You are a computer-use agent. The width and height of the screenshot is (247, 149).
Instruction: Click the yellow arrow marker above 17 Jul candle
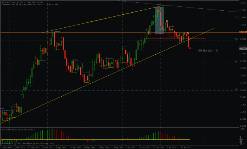click(188, 33)
